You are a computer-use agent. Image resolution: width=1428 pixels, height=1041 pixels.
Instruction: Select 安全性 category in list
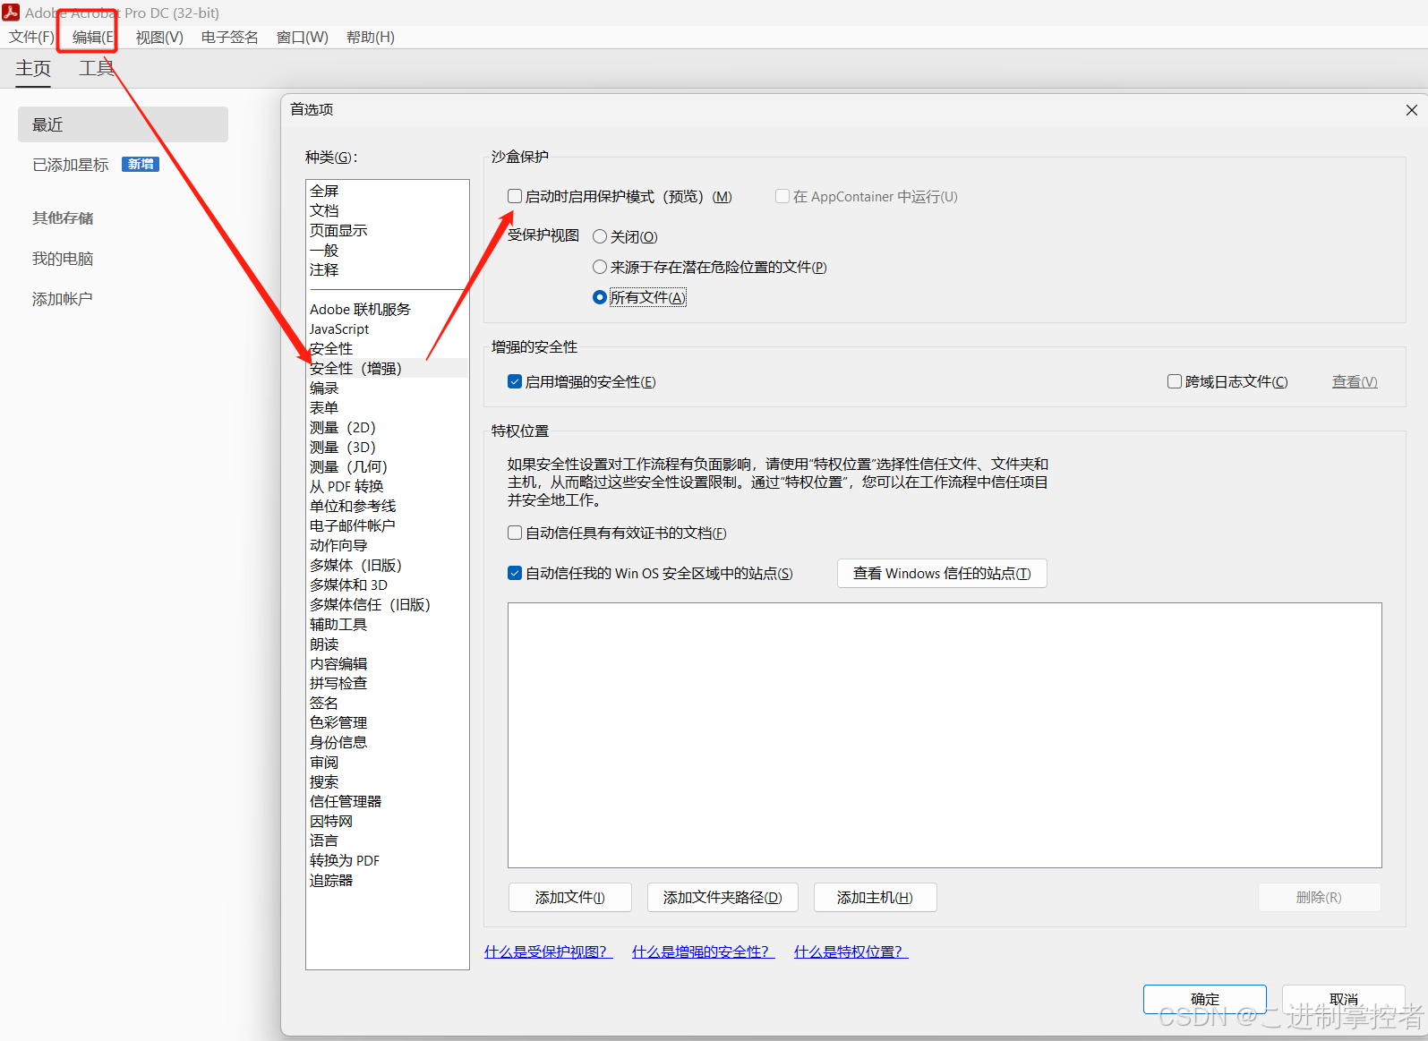pos(387,348)
